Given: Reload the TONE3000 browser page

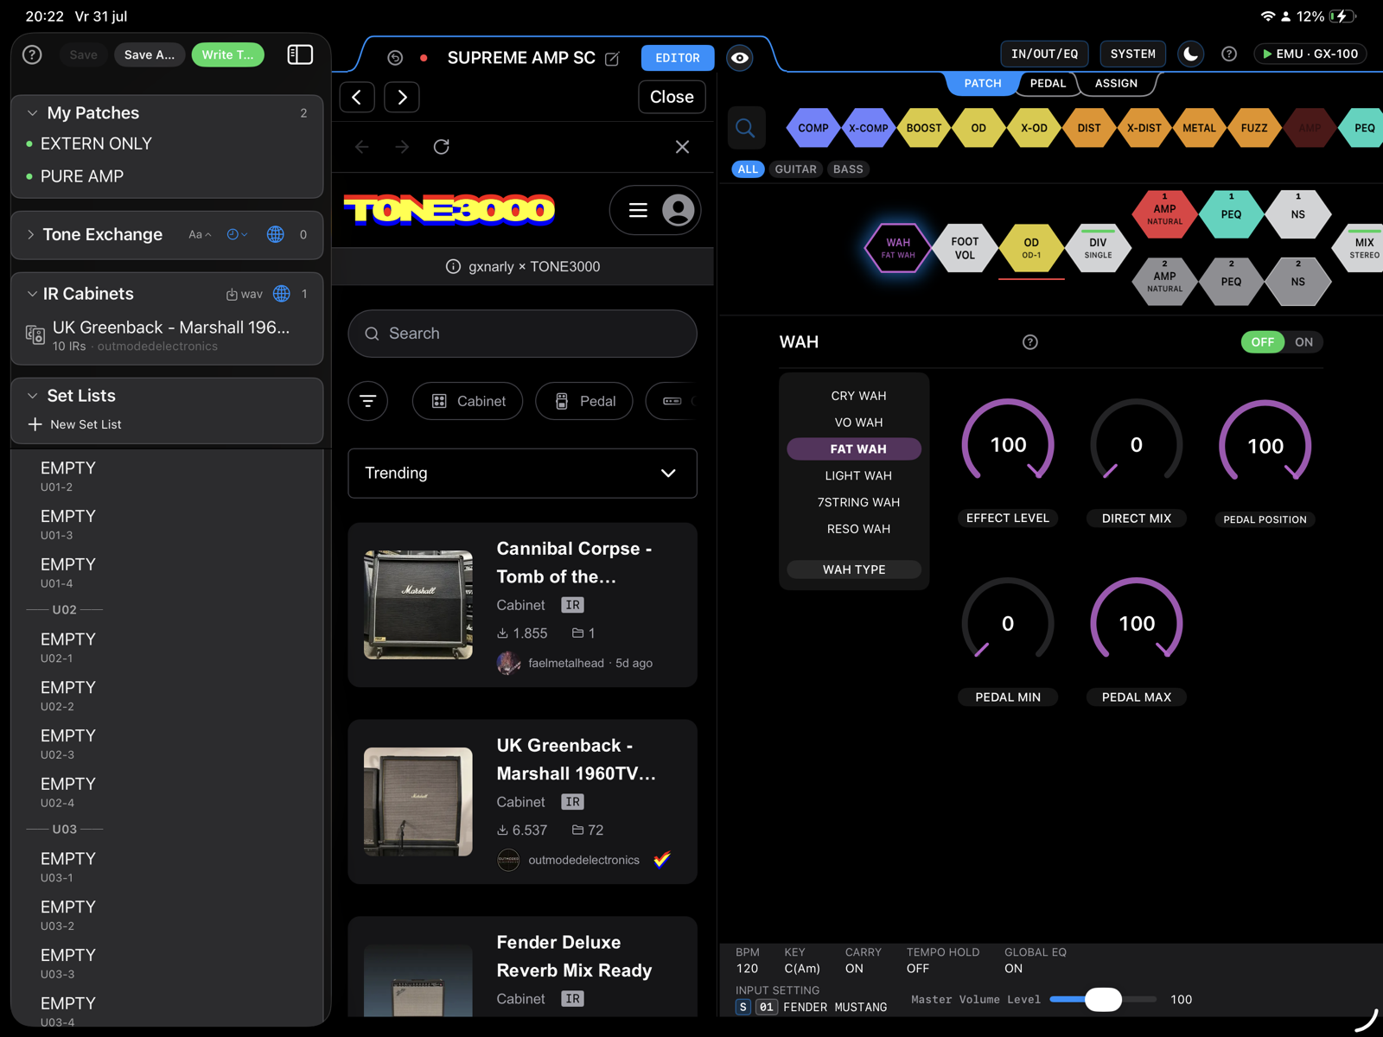Looking at the screenshot, I should (442, 147).
